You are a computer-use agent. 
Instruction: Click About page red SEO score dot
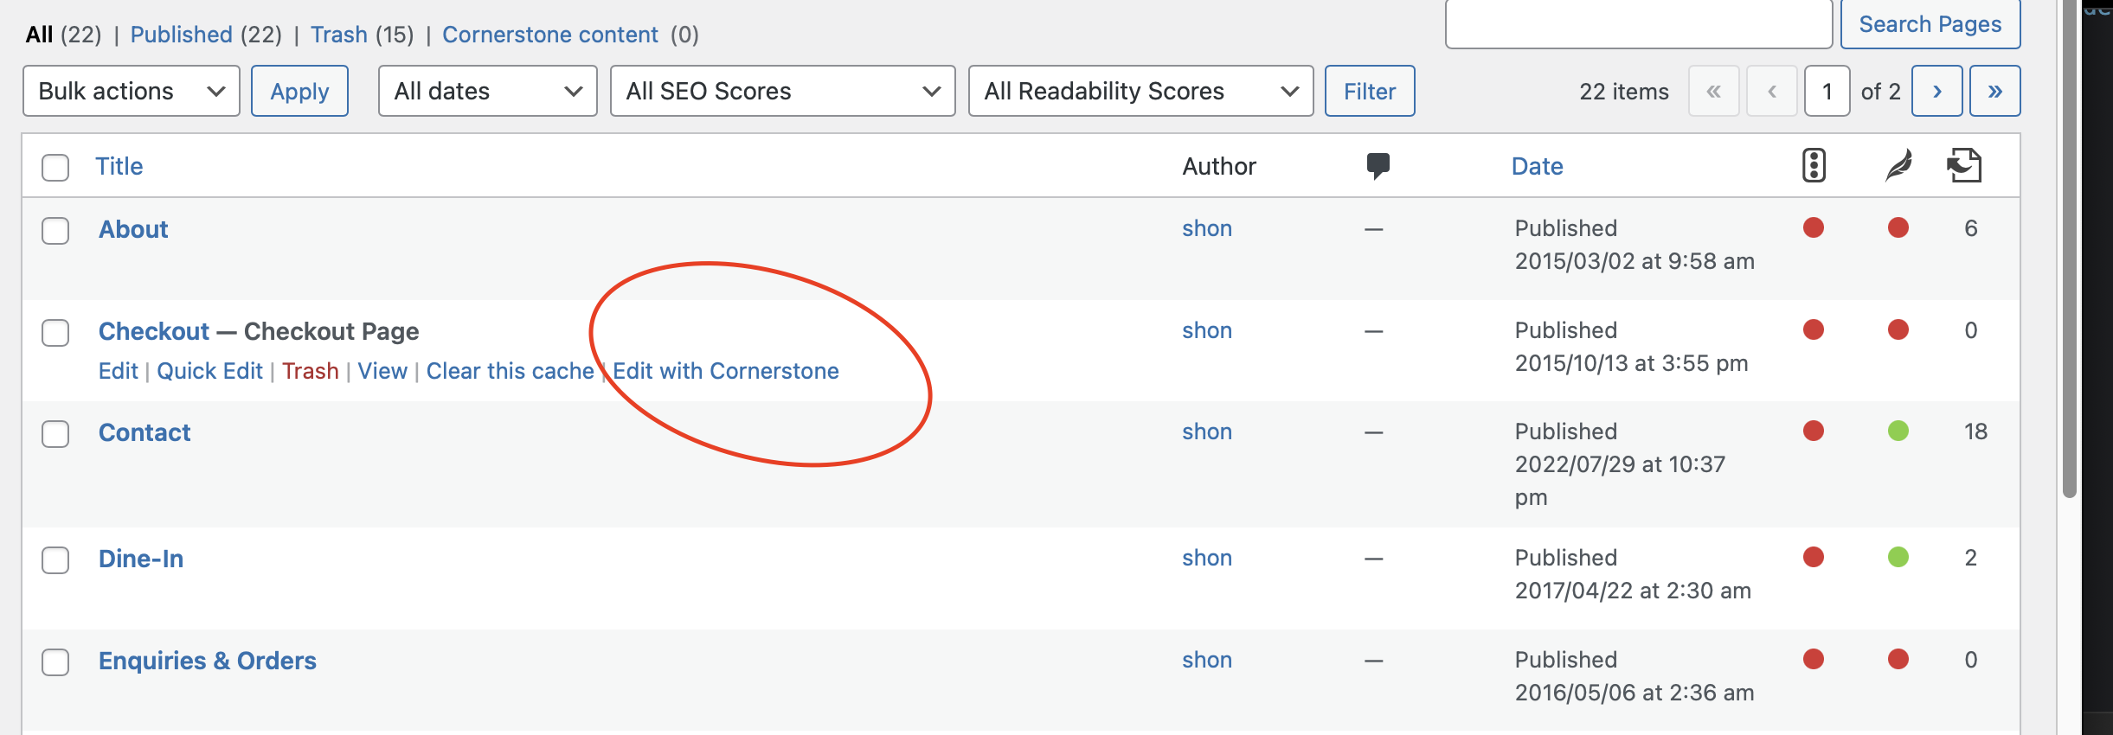pos(1814,227)
